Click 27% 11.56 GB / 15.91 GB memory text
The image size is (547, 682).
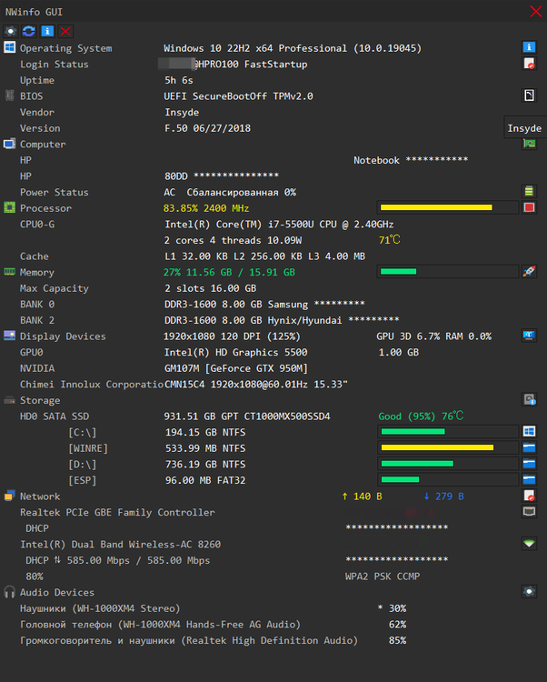[x=229, y=272]
